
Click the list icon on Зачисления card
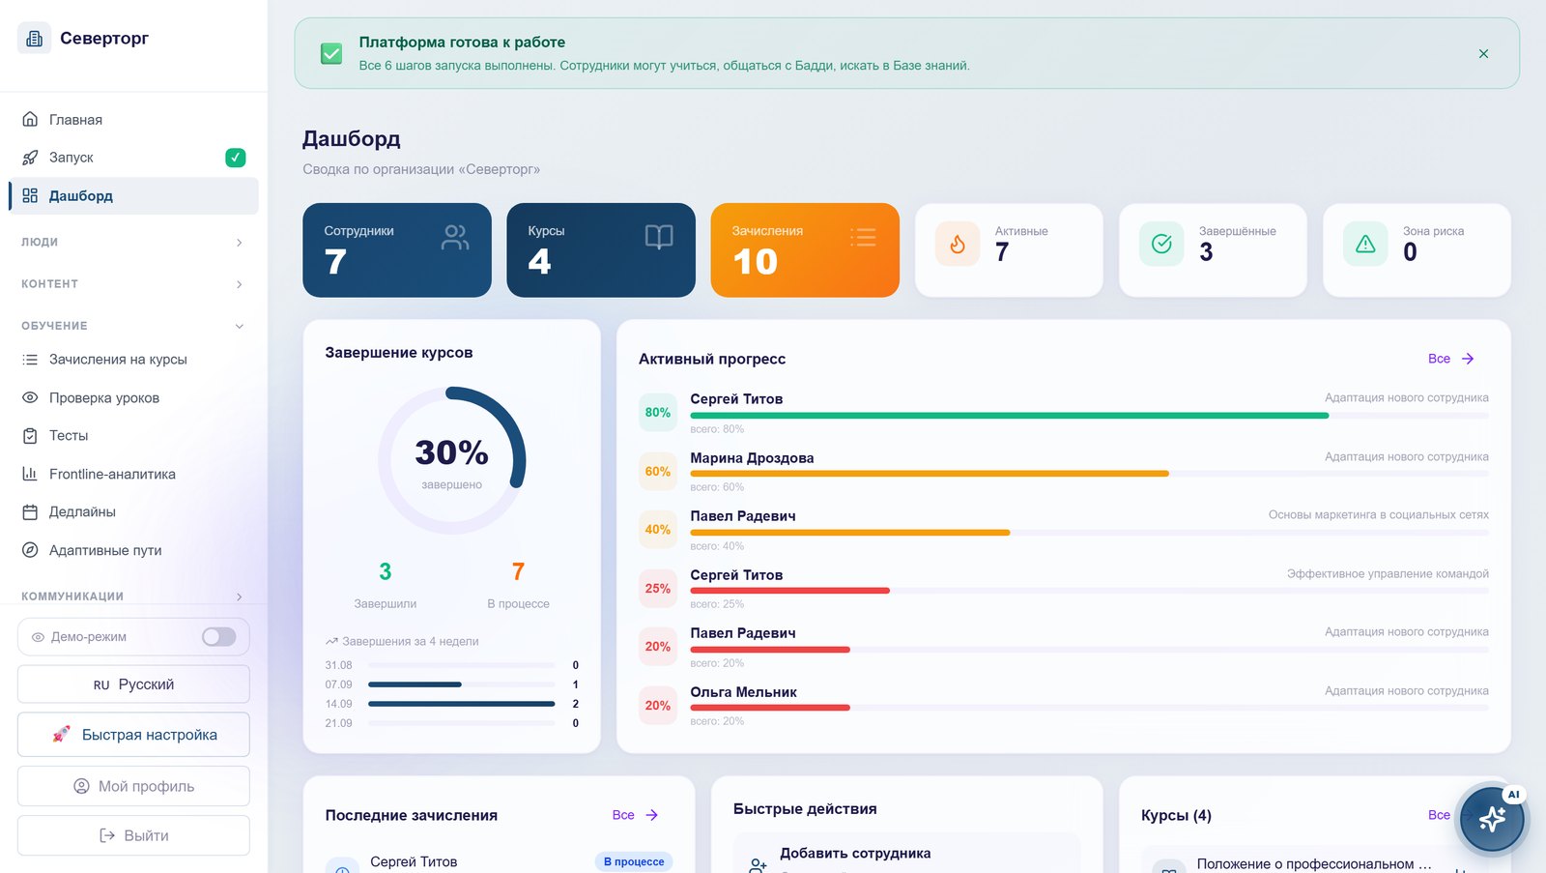[x=863, y=237]
